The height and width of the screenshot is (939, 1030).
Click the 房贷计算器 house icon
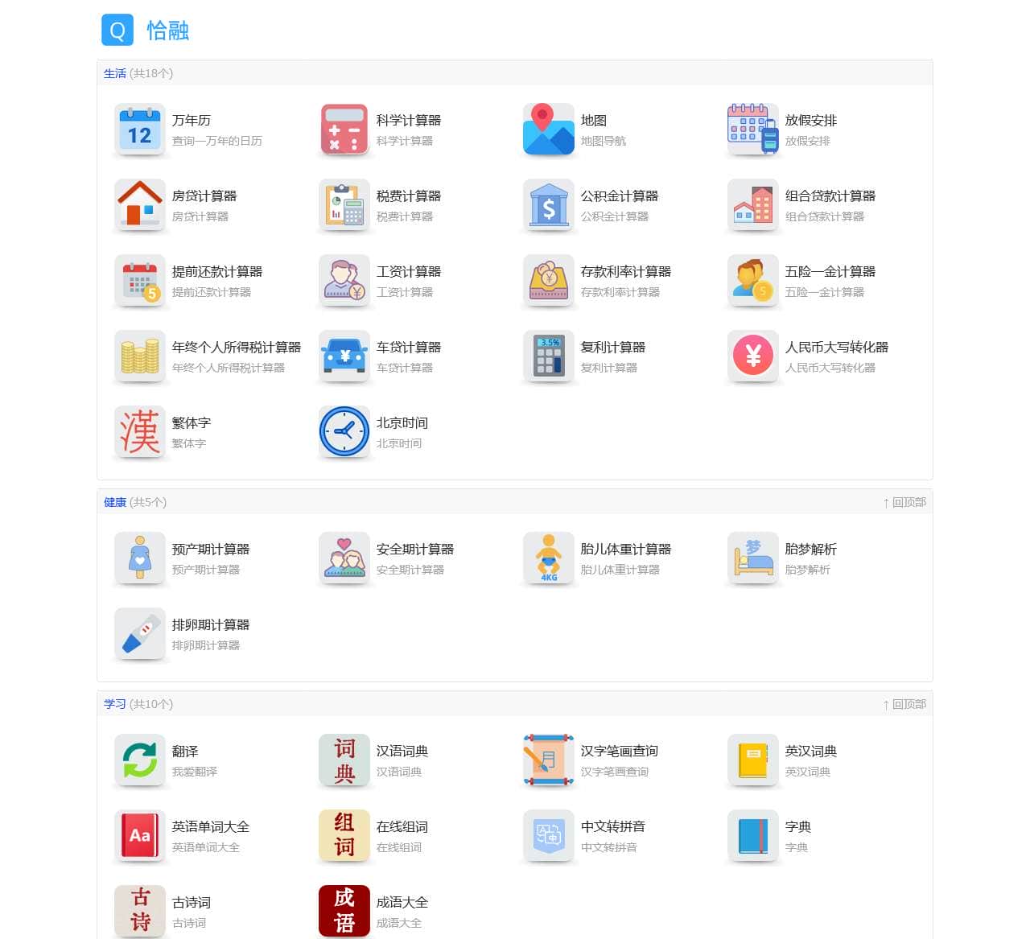pyautogui.click(x=140, y=204)
